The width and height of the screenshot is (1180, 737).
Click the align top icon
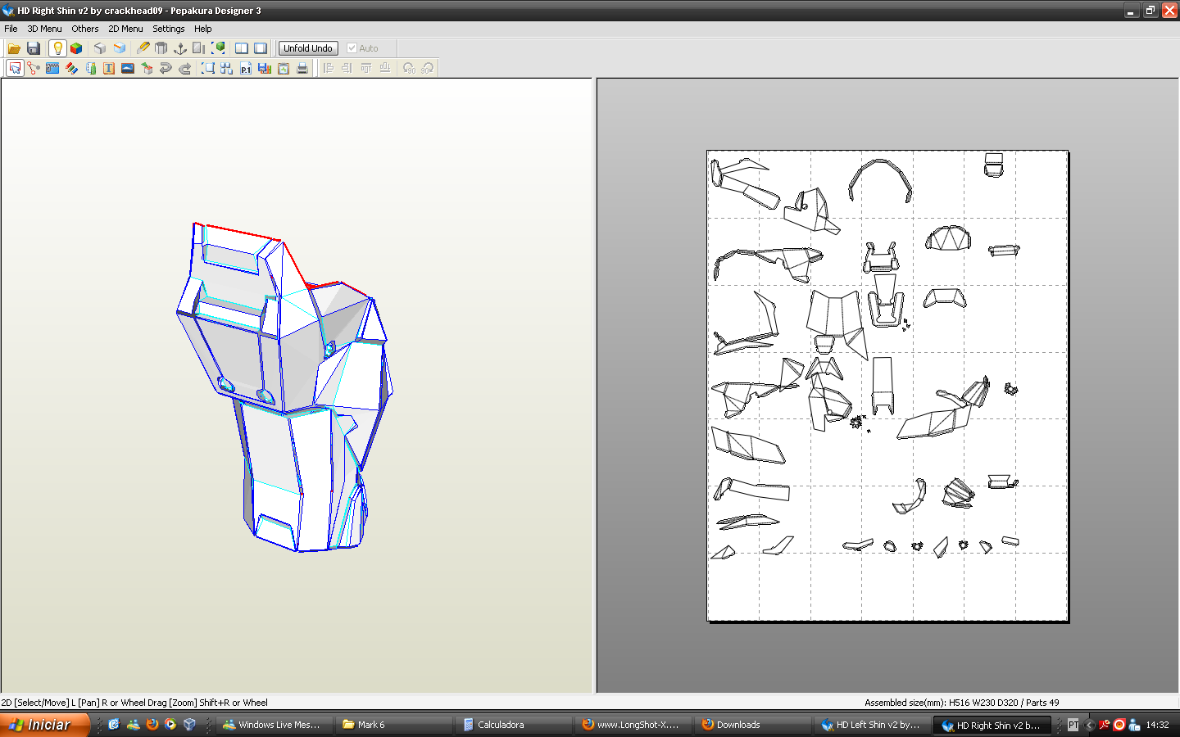click(365, 68)
